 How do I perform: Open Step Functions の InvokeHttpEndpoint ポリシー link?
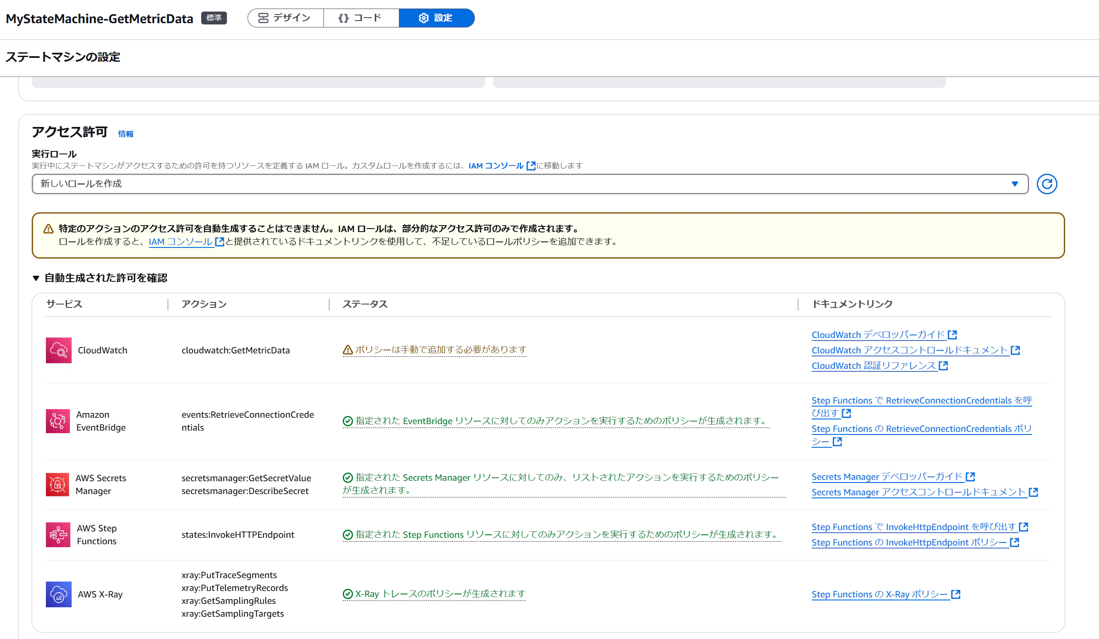coord(909,542)
